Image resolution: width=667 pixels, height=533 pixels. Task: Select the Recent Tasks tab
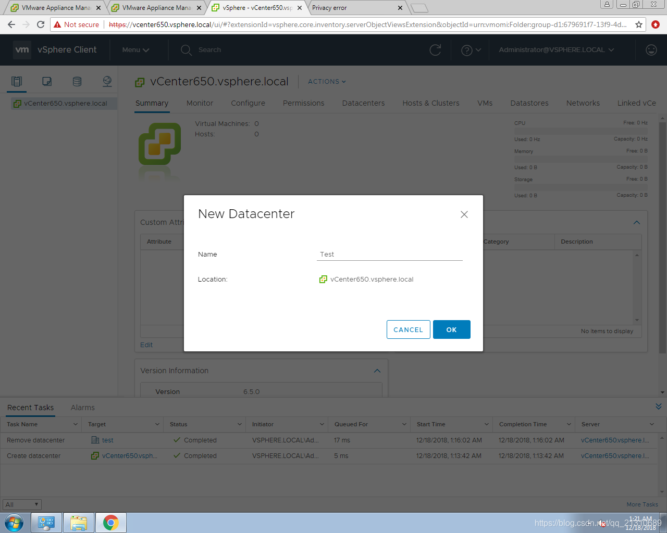tap(30, 408)
